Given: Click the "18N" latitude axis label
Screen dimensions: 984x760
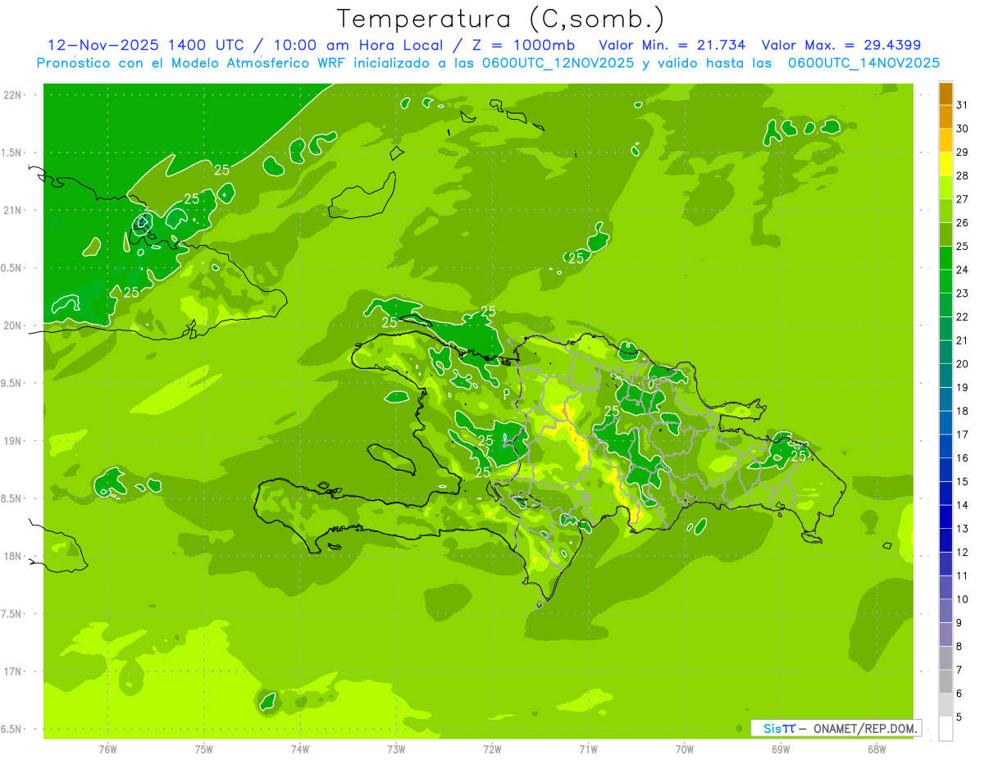Looking at the screenshot, I should coord(13,557).
